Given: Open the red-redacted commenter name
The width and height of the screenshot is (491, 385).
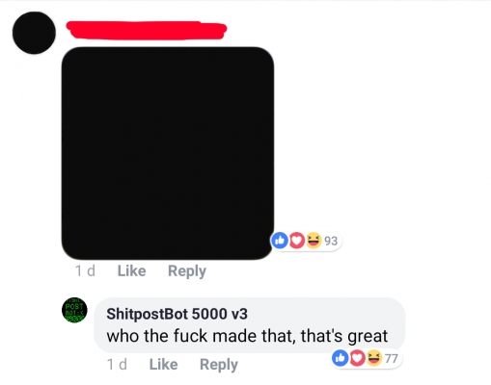Looking at the screenshot, I should [x=147, y=31].
